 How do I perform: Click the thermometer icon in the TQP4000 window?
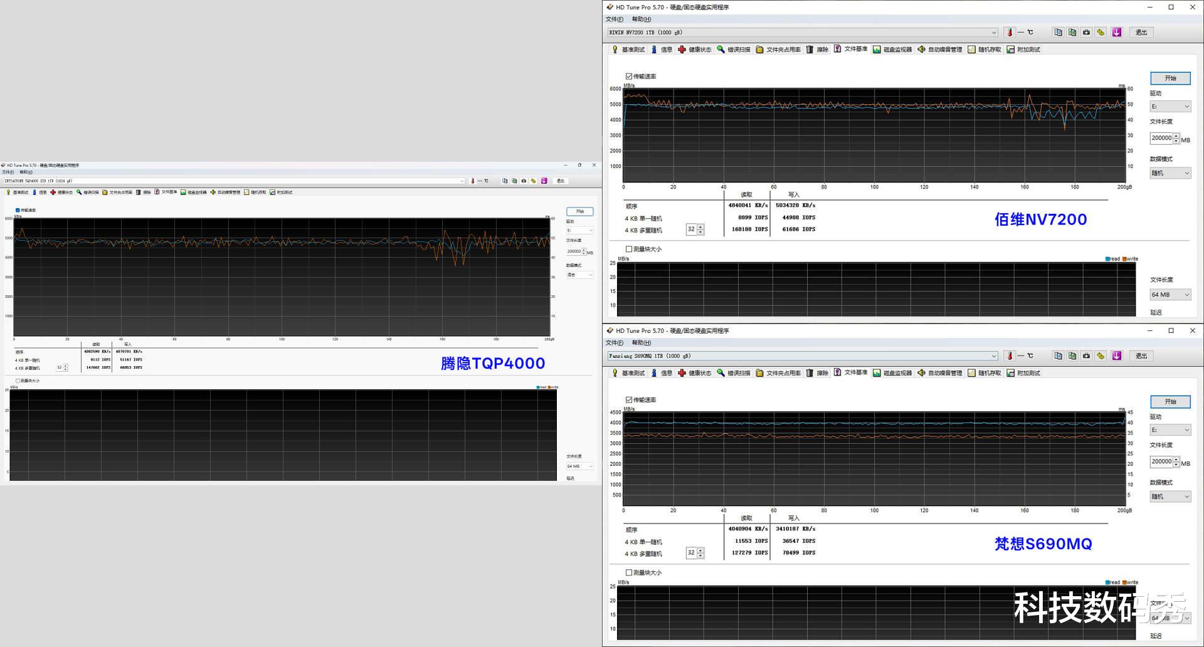tap(473, 181)
